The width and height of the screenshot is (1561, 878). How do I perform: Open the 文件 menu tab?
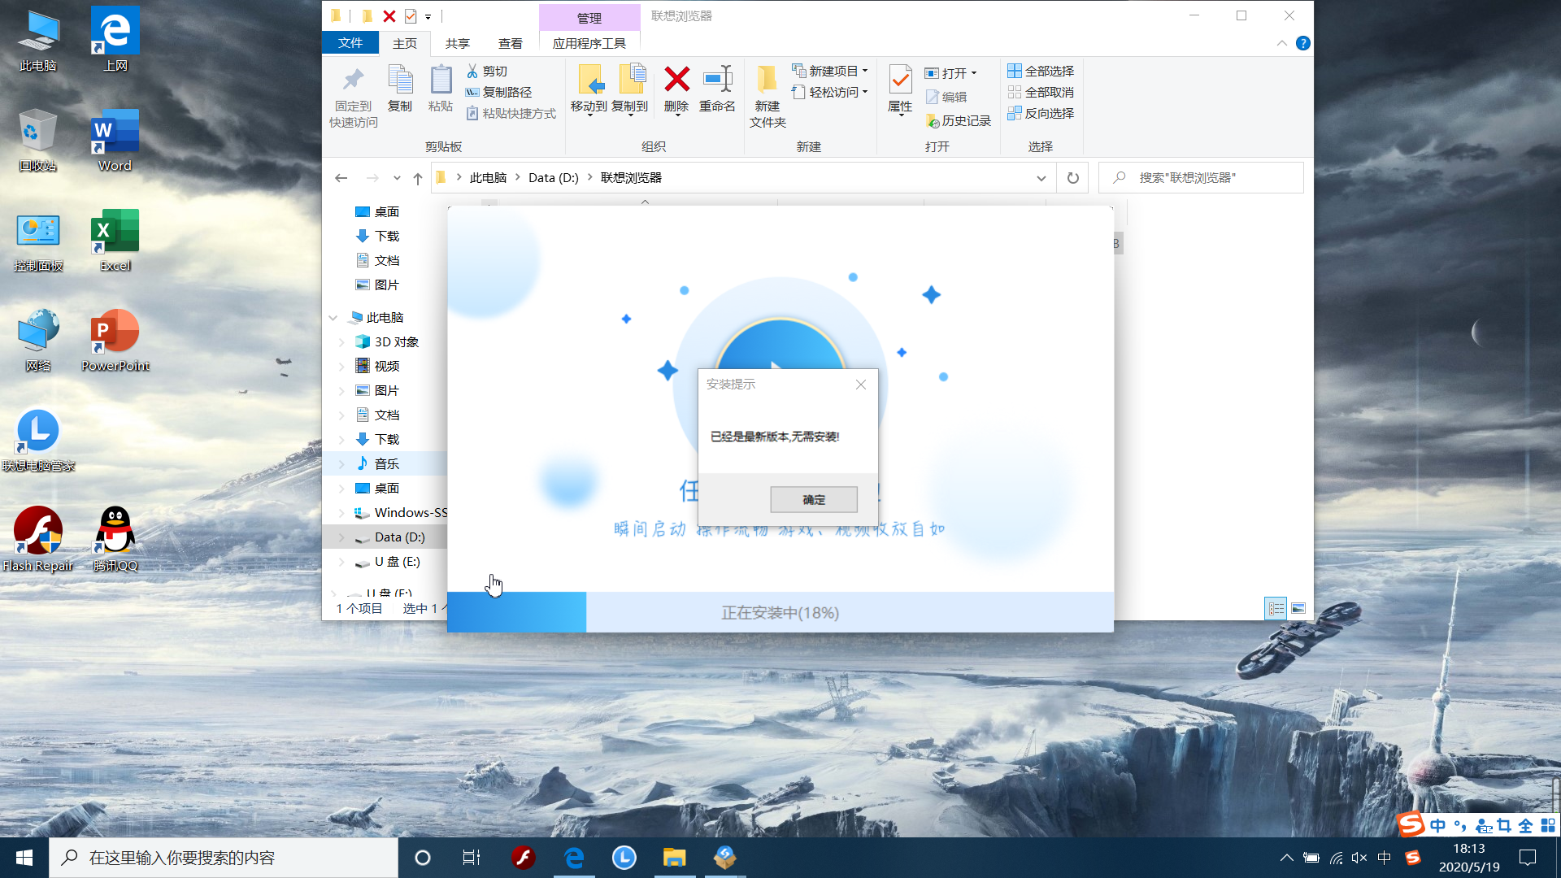[350, 43]
